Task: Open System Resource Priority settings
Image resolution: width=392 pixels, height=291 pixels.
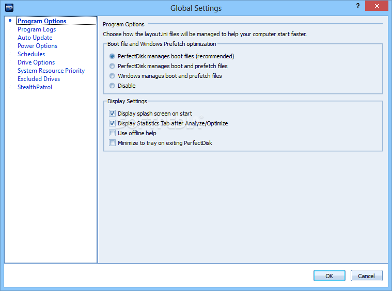Action: coord(51,71)
